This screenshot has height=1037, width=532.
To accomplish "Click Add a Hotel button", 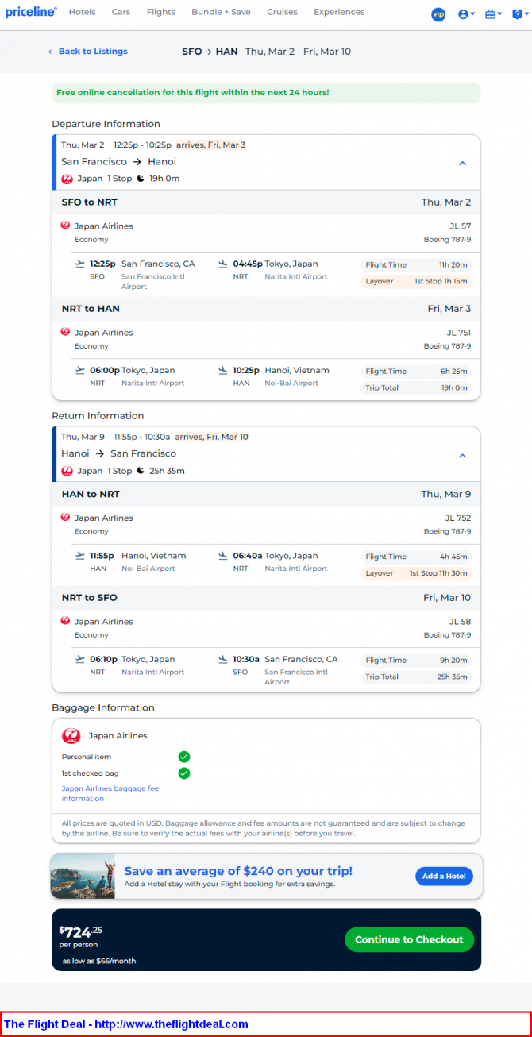I will (x=444, y=876).
